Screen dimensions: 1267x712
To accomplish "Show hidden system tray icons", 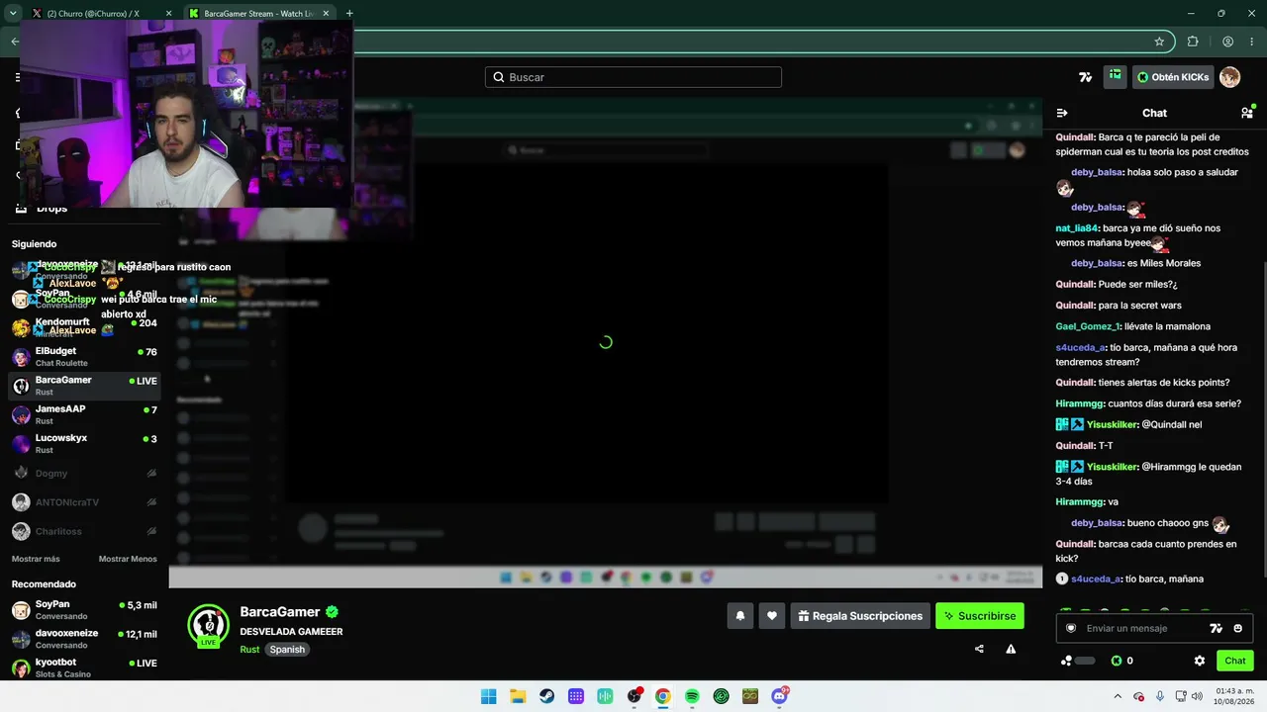I will [1118, 696].
